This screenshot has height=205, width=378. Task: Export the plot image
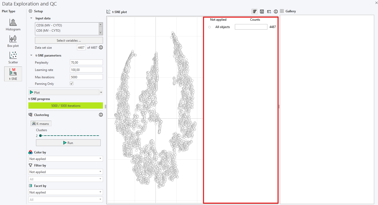pyautogui.click(x=269, y=12)
